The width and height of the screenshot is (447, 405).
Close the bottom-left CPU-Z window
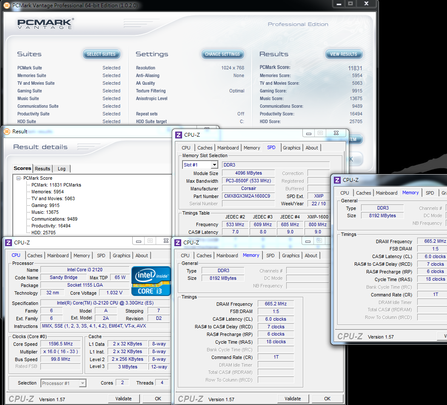tap(166, 241)
